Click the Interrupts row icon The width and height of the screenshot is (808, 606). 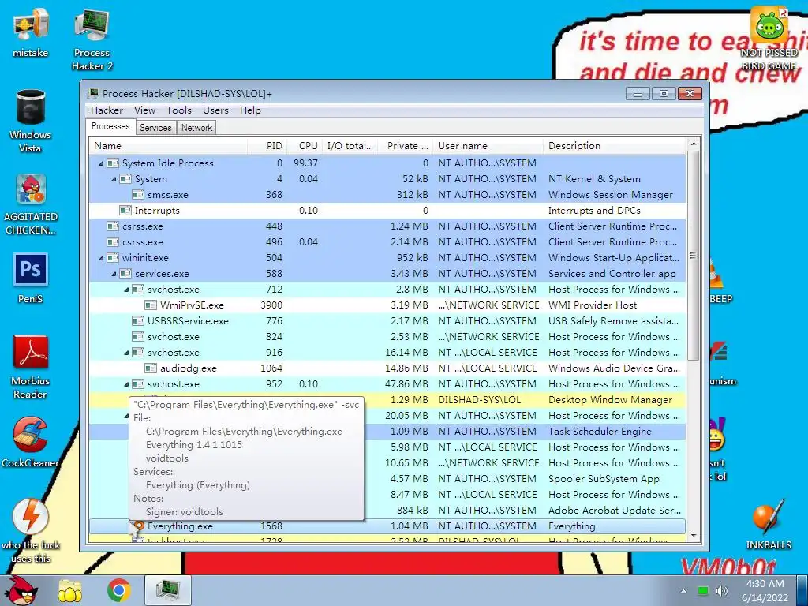pyautogui.click(x=125, y=210)
